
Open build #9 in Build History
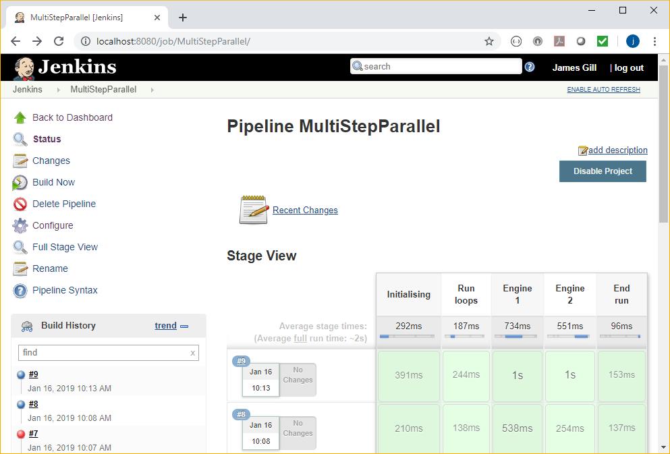coord(33,374)
